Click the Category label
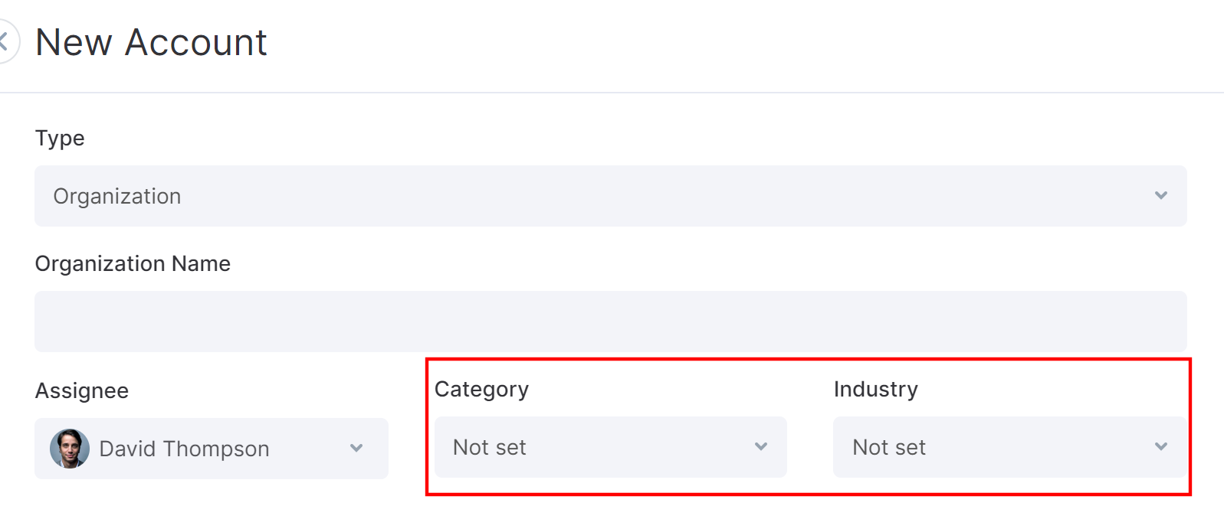 [x=481, y=390]
